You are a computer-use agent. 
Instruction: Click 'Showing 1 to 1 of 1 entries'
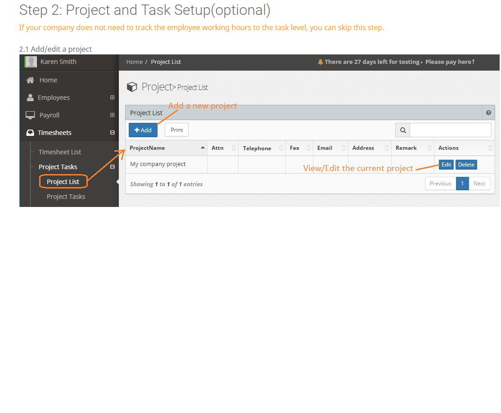167,184
